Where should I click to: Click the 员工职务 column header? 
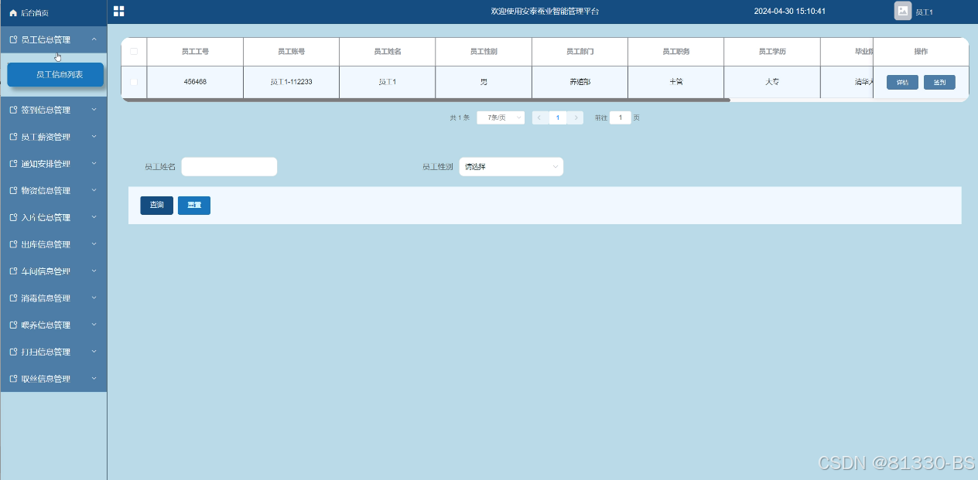(676, 52)
